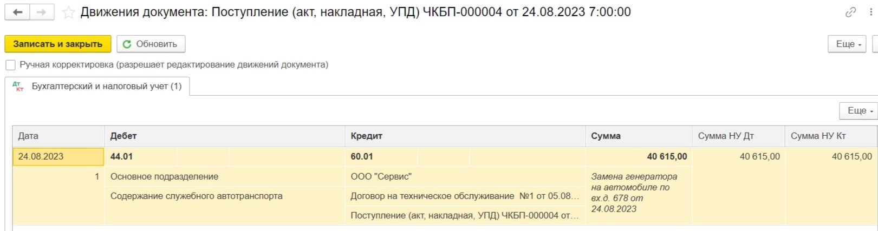Image resolution: width=878 pixels, height=231 pixels.
Task: Add to favorites with the star icon
Action: click(x=68, y=12)
